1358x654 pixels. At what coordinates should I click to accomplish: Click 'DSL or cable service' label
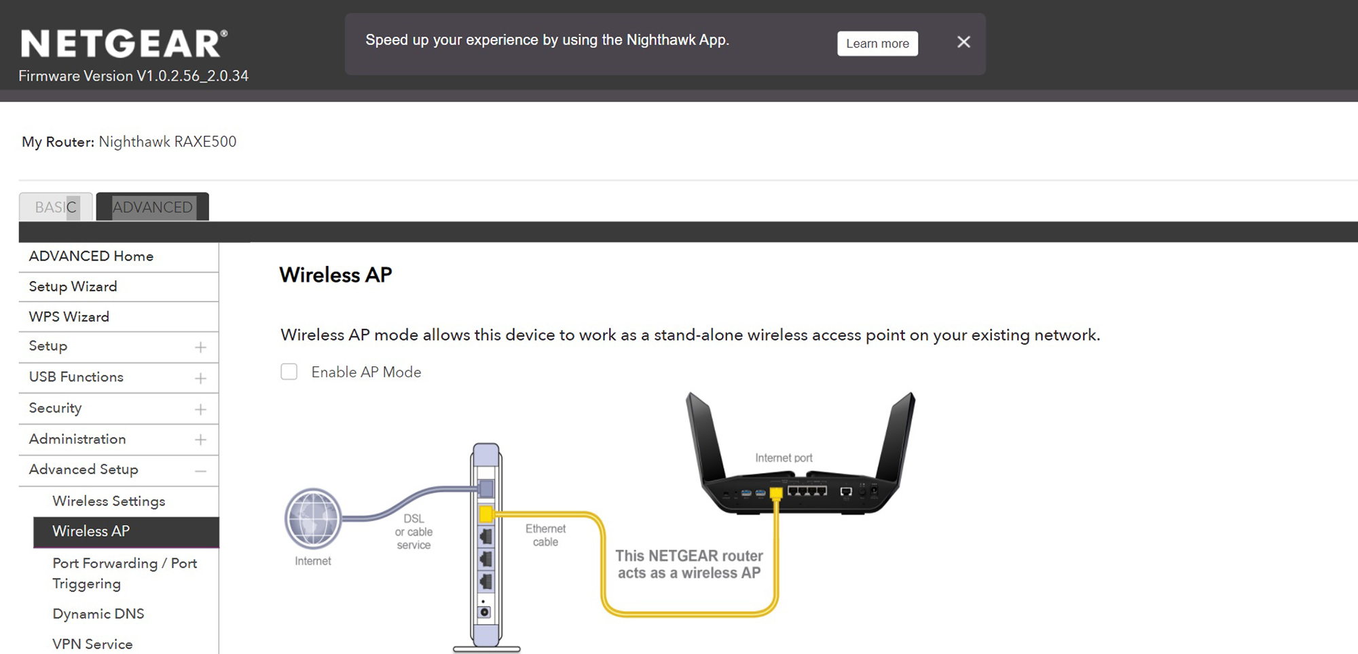(414, 532)
